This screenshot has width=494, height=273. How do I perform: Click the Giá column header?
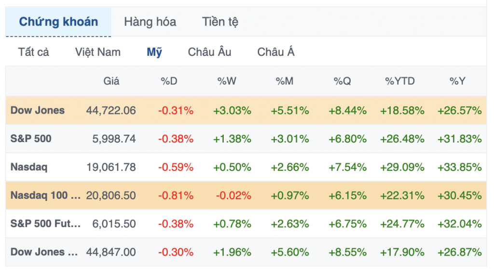click(x=111, y=81)
